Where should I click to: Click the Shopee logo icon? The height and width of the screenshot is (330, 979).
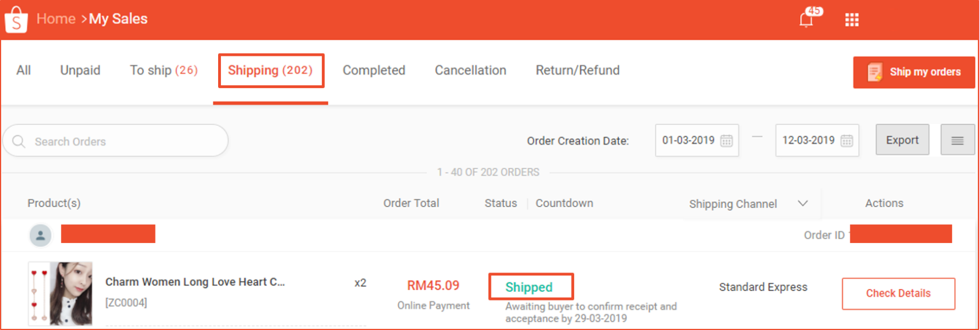[16, 20]
